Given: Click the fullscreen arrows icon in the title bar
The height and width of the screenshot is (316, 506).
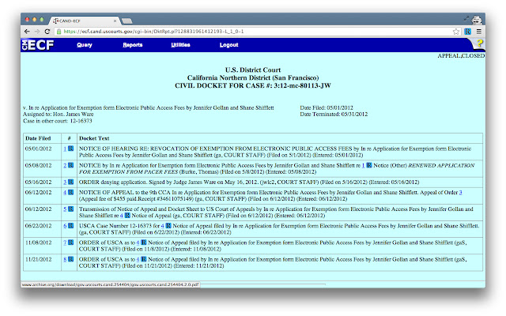Looking at the screenshot, I should point(466,18).
